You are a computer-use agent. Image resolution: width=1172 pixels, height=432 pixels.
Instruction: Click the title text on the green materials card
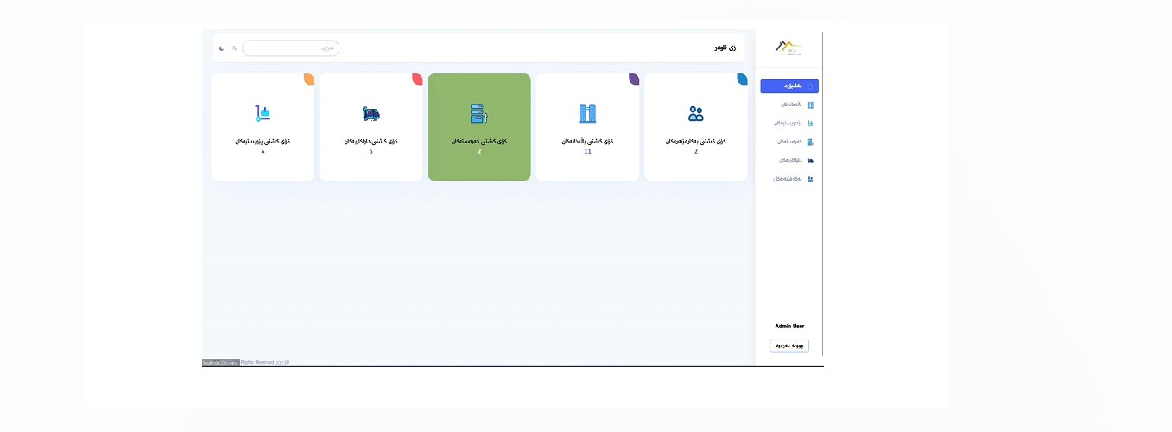point(479,141)
